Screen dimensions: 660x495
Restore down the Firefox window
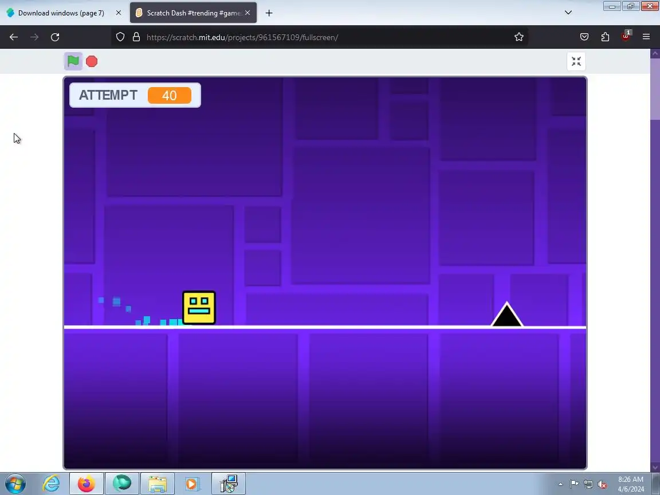pyautogui.click(x=631, y=6)
